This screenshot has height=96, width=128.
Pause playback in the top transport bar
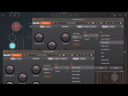pyautogui.click(x=15, y=15)
